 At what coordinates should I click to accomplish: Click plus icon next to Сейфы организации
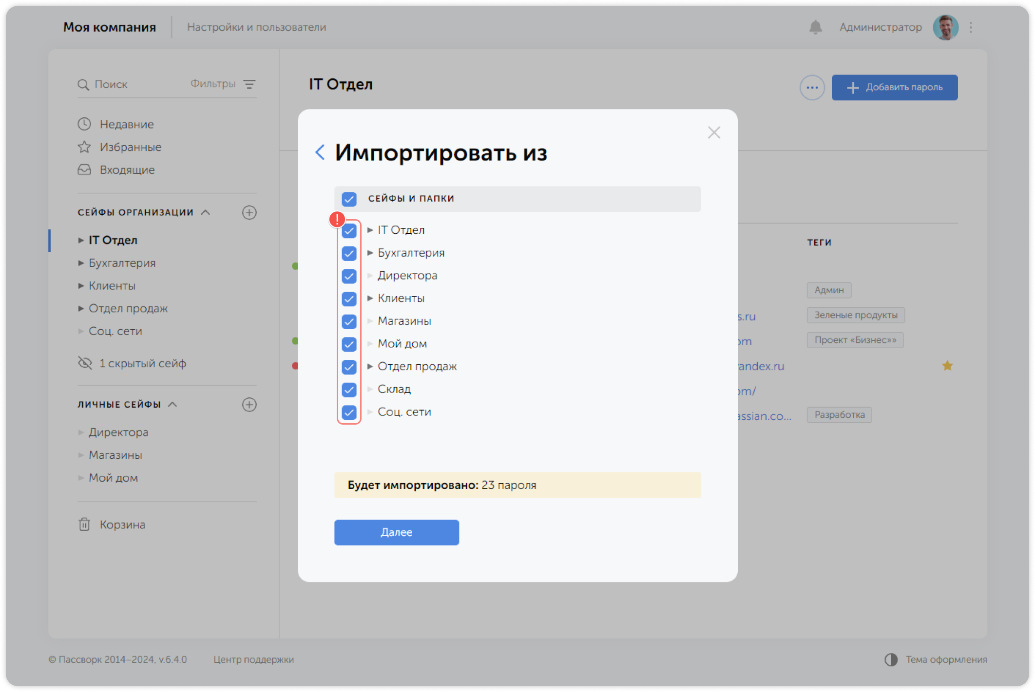(x=249, y=212)
